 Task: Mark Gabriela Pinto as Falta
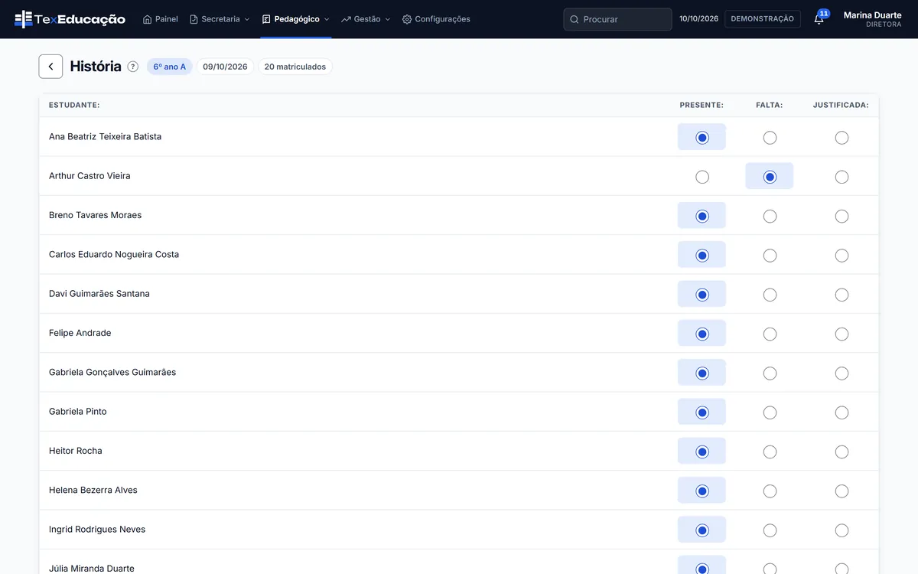770,413
